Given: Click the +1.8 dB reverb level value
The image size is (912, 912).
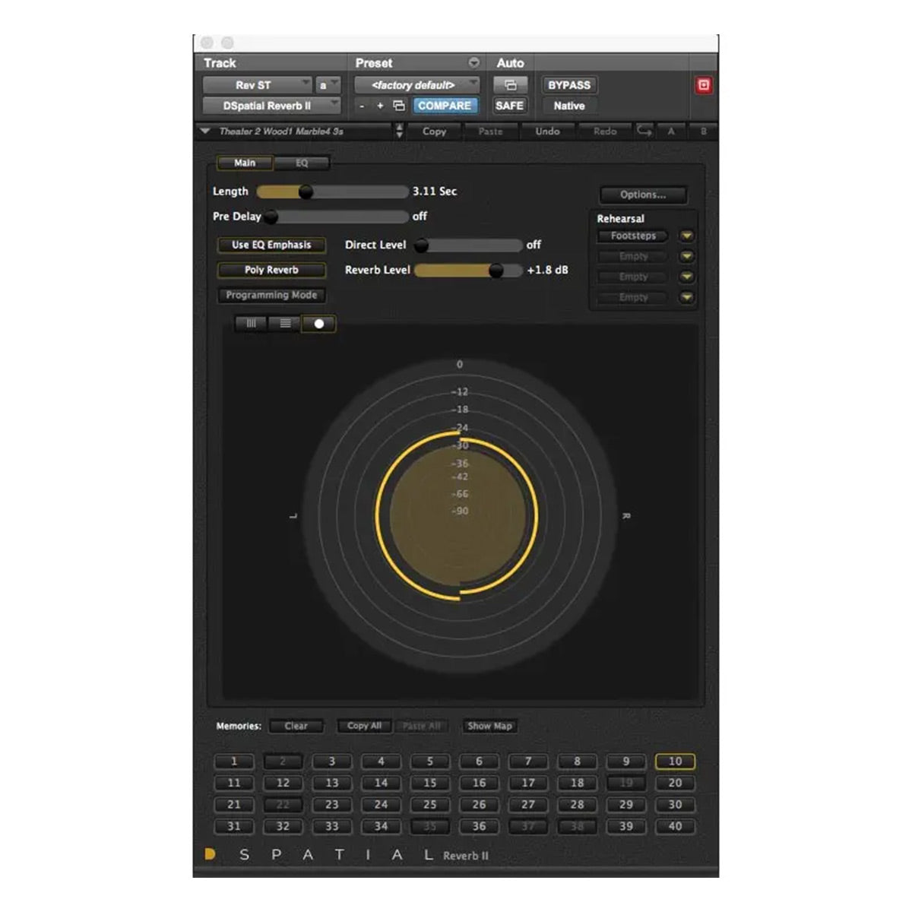Looking at the screenshot, I should [548, 270].
